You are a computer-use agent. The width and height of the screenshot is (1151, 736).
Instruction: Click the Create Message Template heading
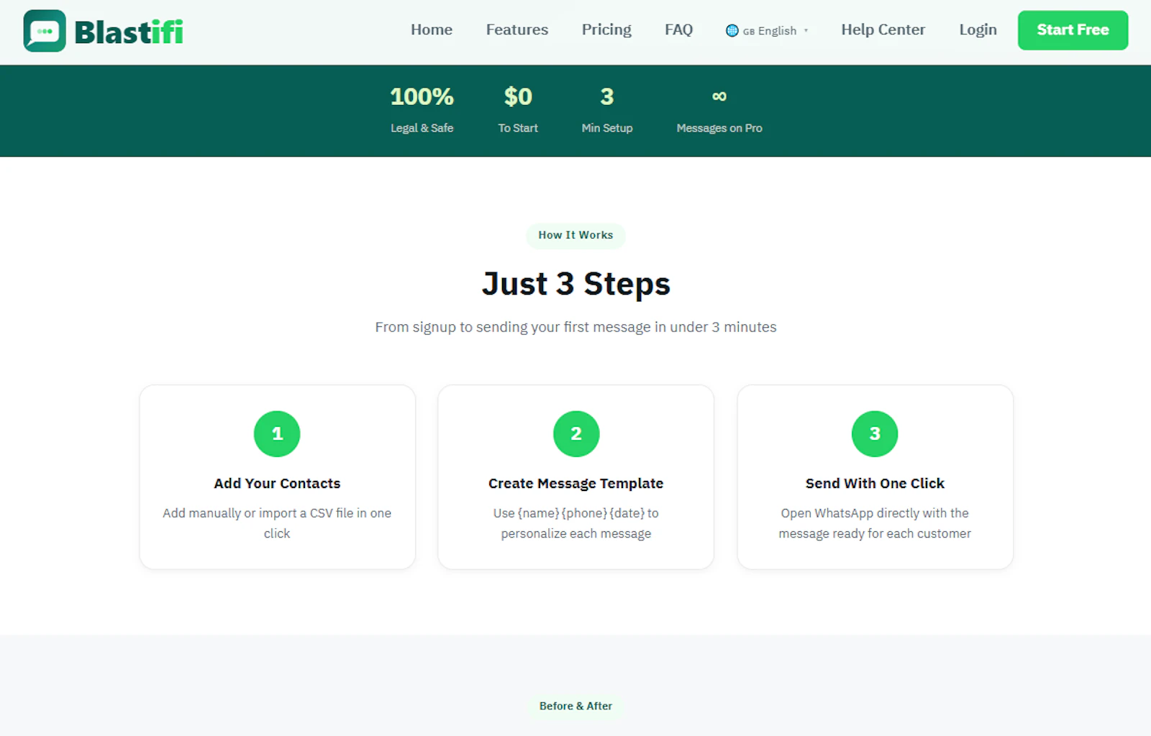576,484
